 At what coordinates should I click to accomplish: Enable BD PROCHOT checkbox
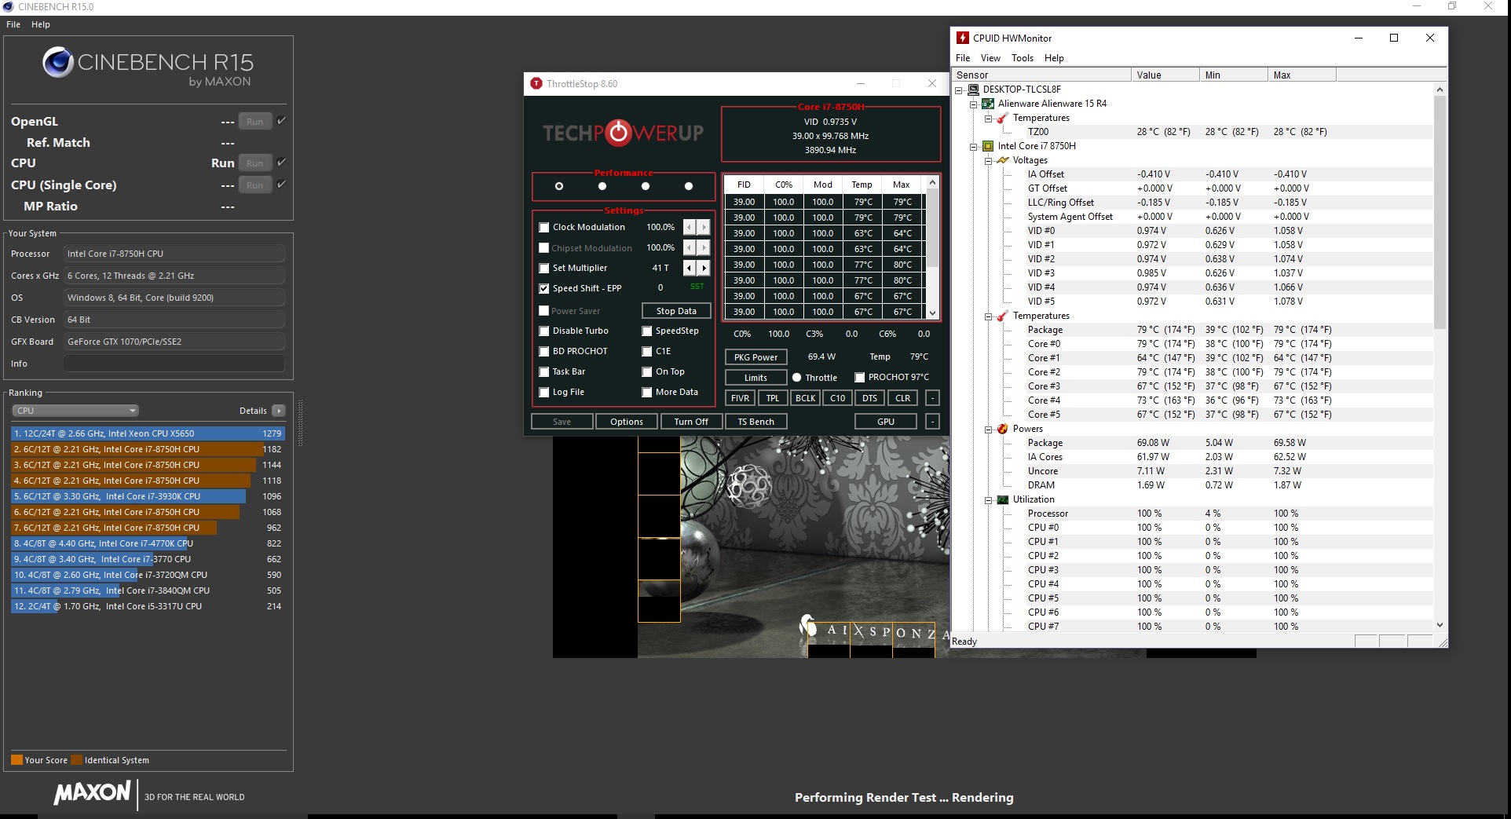pyautogui.click(x=544, y=352)
